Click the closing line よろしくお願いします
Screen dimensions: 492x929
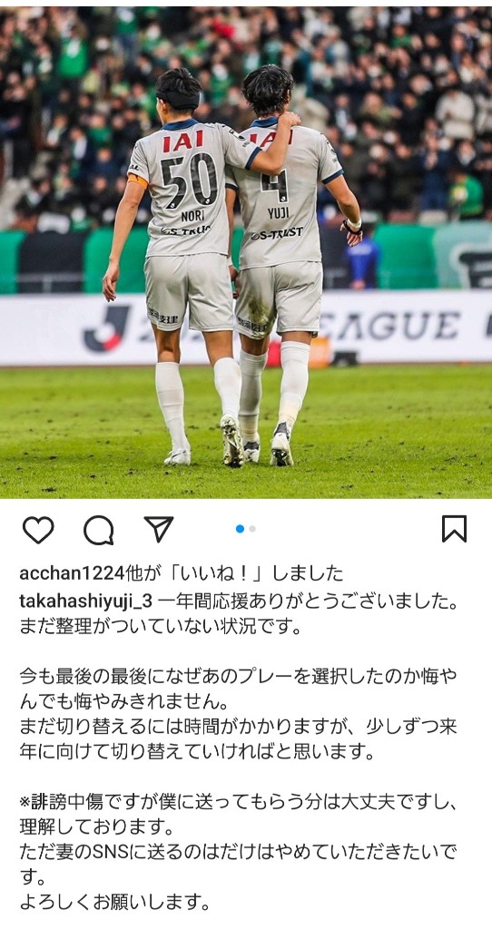pos(115,903)
